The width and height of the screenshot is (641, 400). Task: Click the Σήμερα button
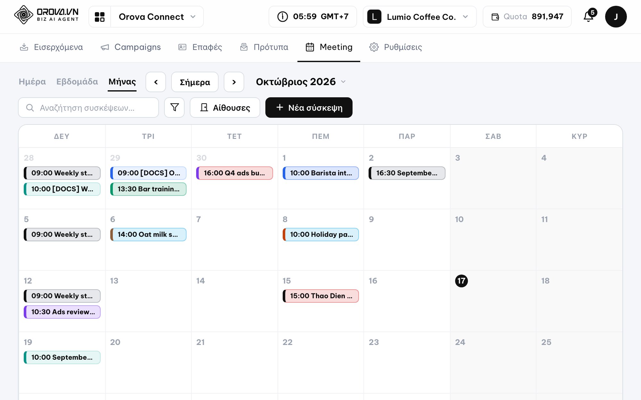195,82
